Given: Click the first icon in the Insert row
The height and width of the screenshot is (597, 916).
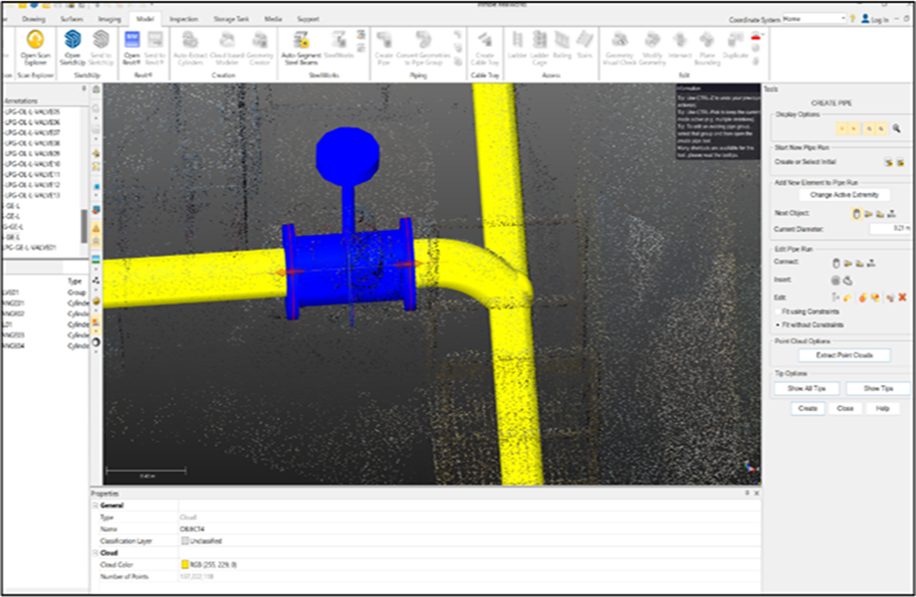Looking at the screenshot, I should tap(835, 280).
